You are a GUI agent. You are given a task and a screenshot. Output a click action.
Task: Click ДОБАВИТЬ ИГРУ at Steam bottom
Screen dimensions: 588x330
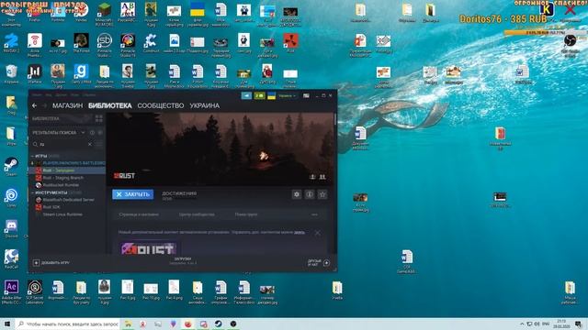(x=51, y=263)
